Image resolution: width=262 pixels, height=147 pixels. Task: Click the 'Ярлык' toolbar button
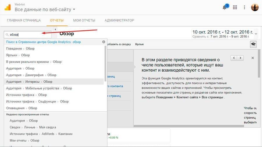[139, 44]
